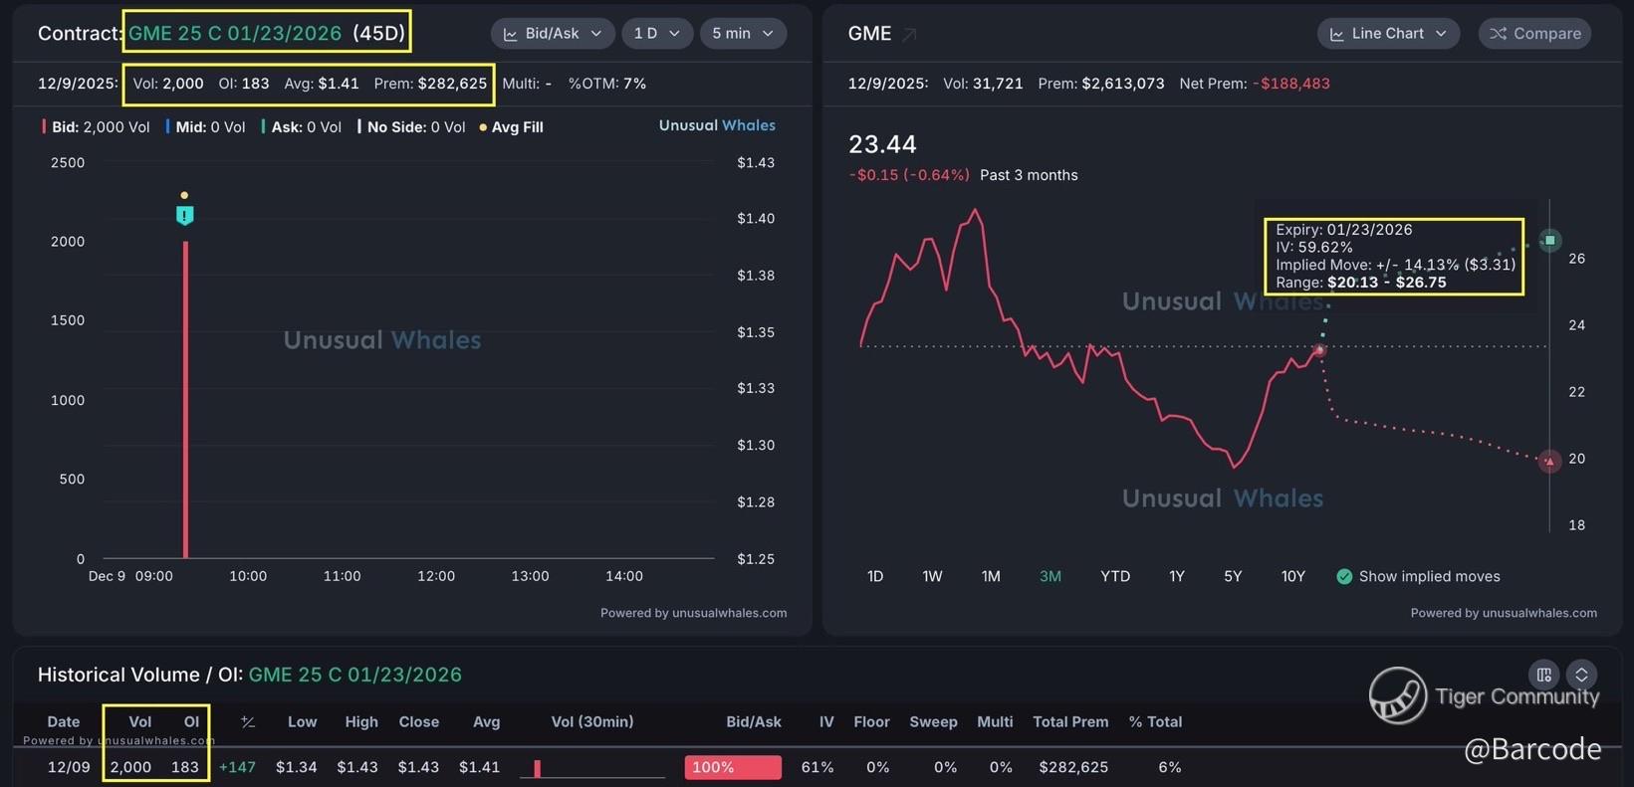Screen dimensions: 1634x787
Task: Click the current price dot on GME chart
Action: (x=1320, y=350)
